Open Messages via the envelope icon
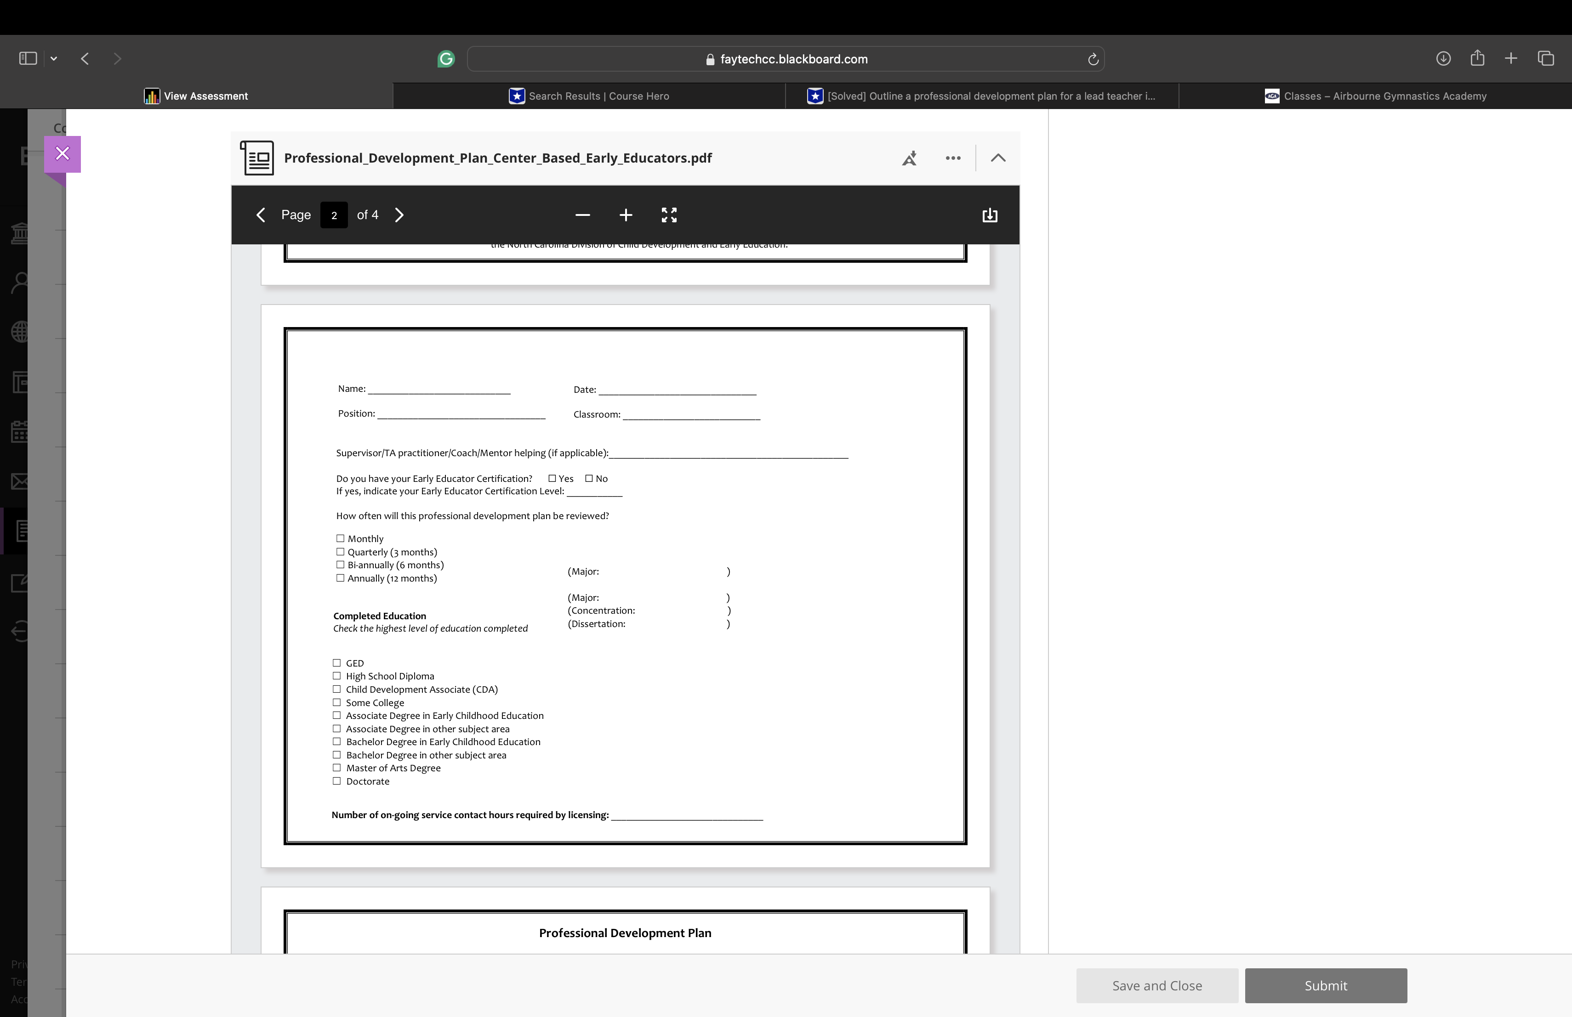Image resolution: width=1572 pixels, height=1017 pixels. [20, 480]
